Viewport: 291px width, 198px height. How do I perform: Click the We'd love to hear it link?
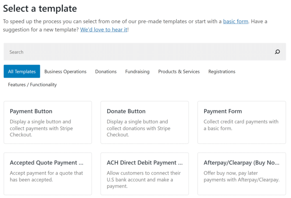103,30
